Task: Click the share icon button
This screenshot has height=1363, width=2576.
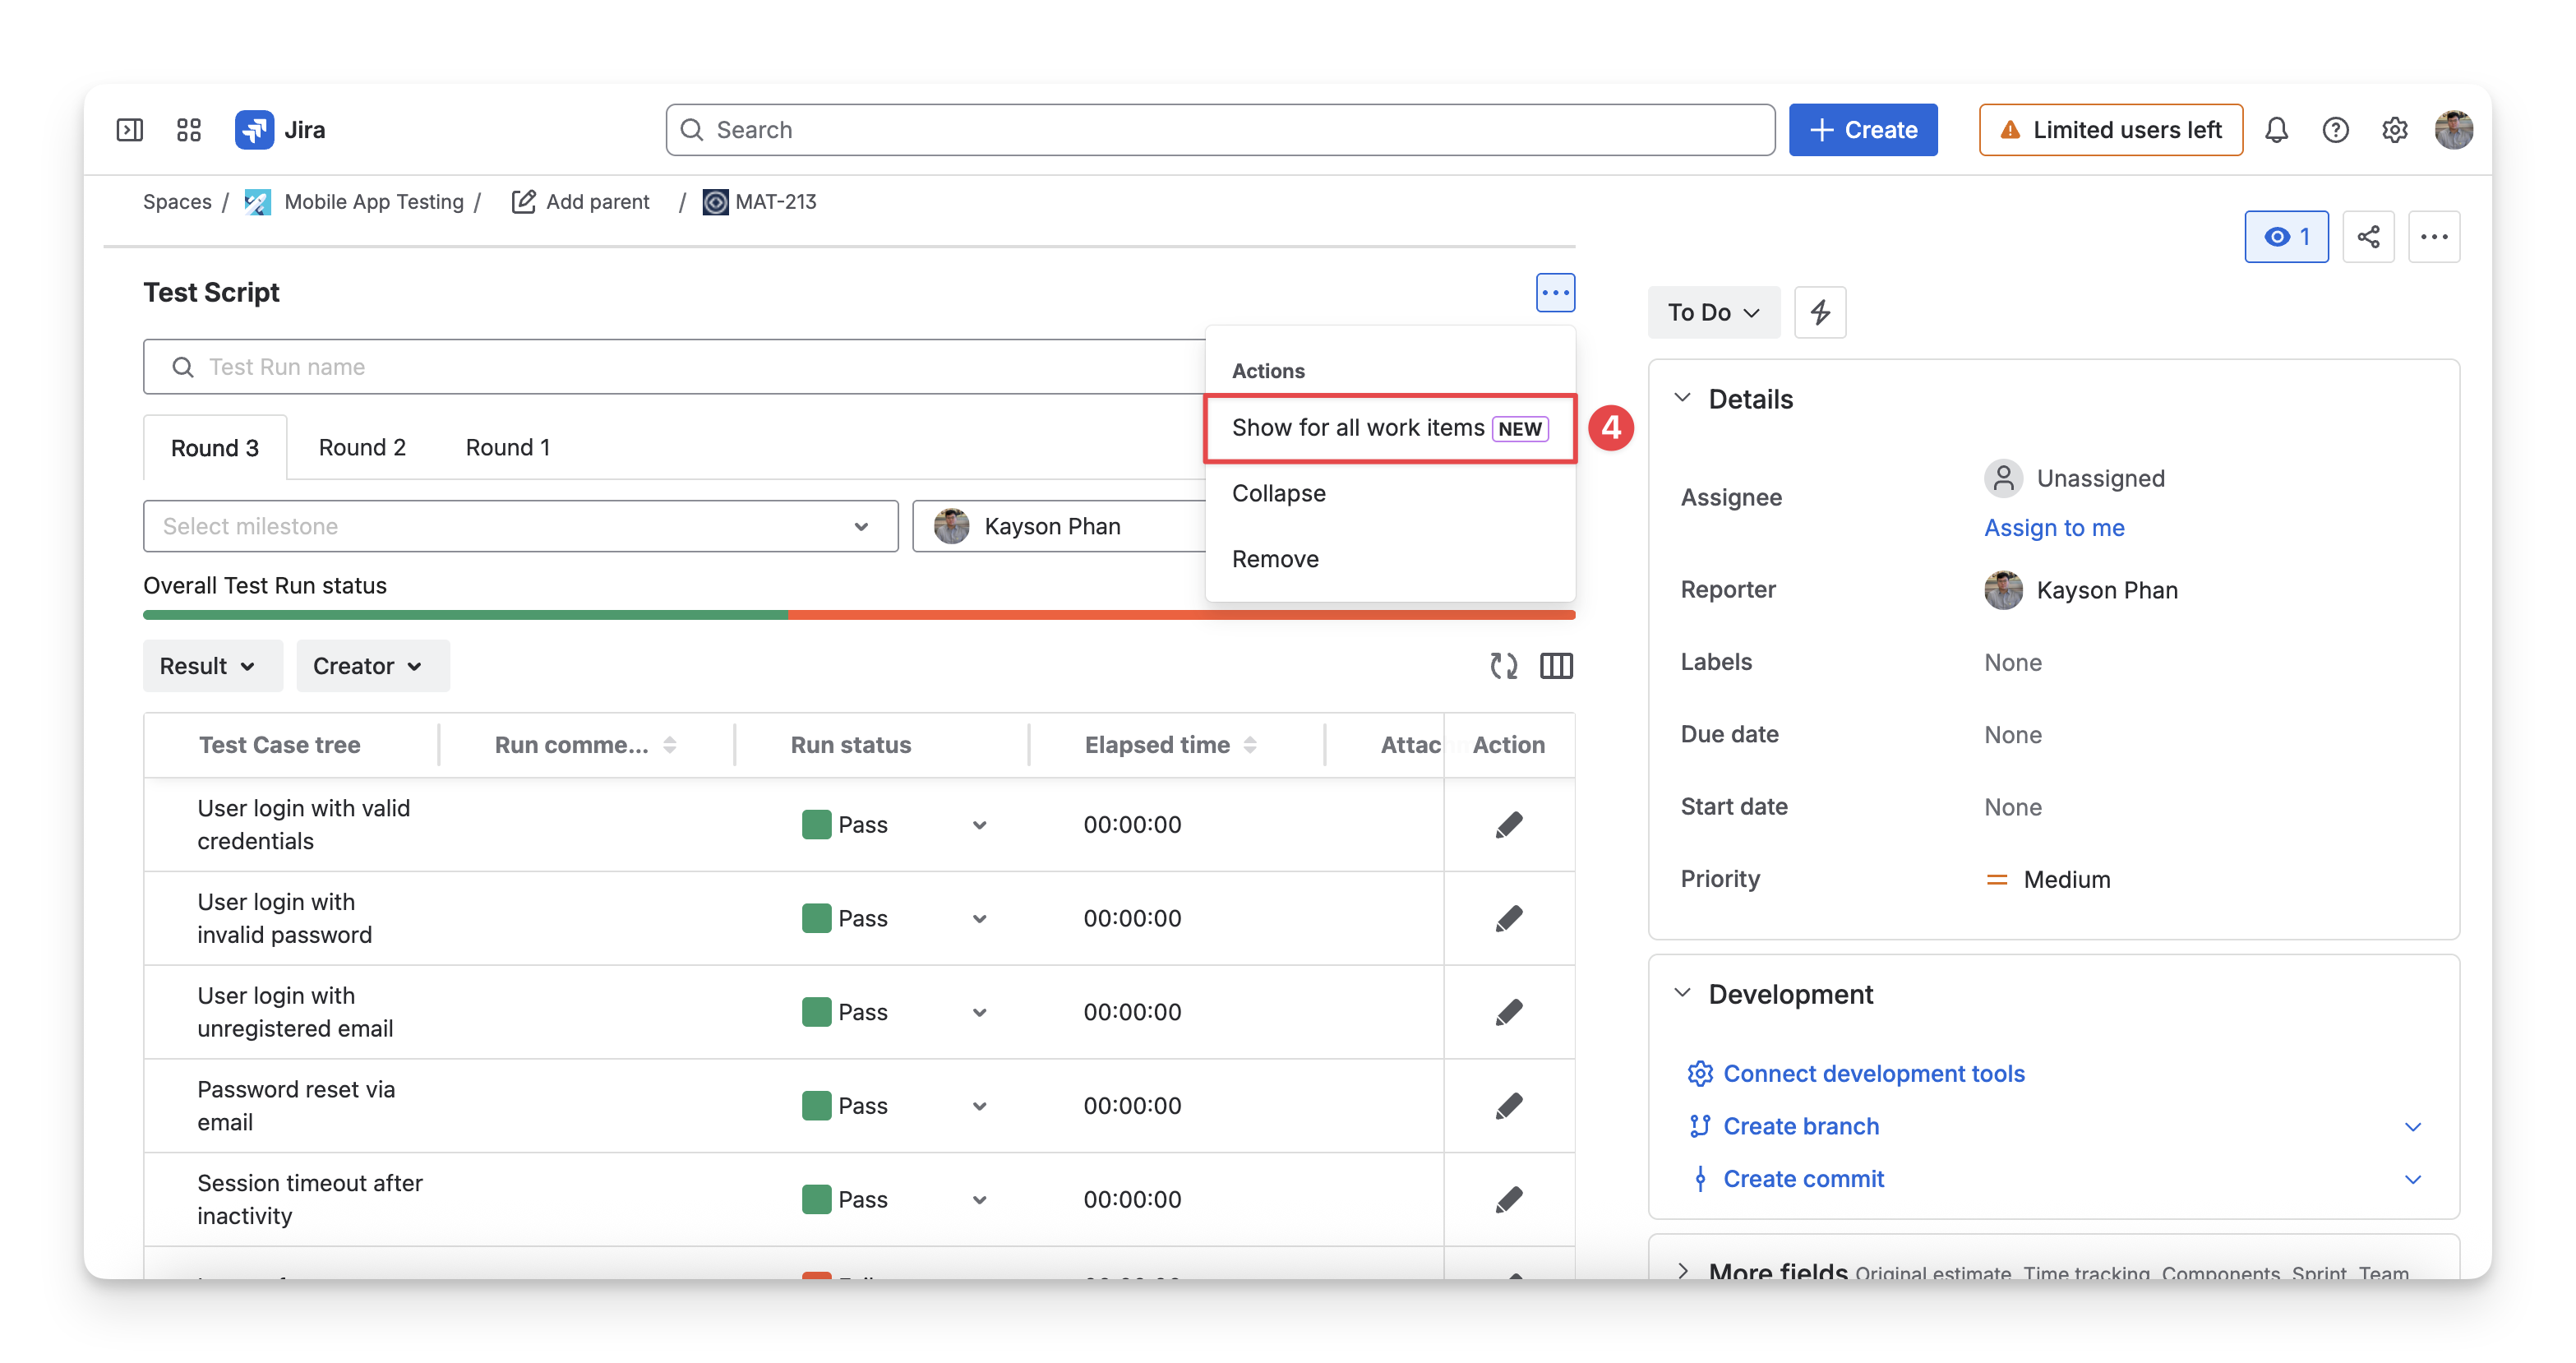Action: 2368,237
